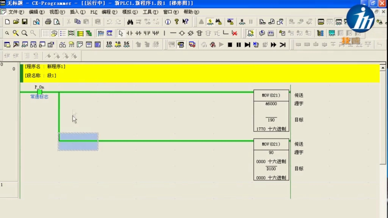The height and width of the screenshot is (218, 388).
Task: Toggle the grid display button
Action: click(45, 33)
